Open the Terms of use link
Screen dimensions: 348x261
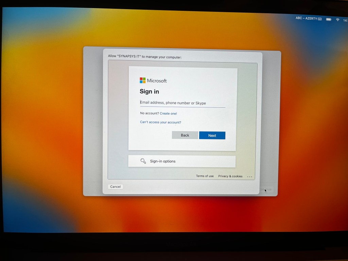[x=205, y=176]
